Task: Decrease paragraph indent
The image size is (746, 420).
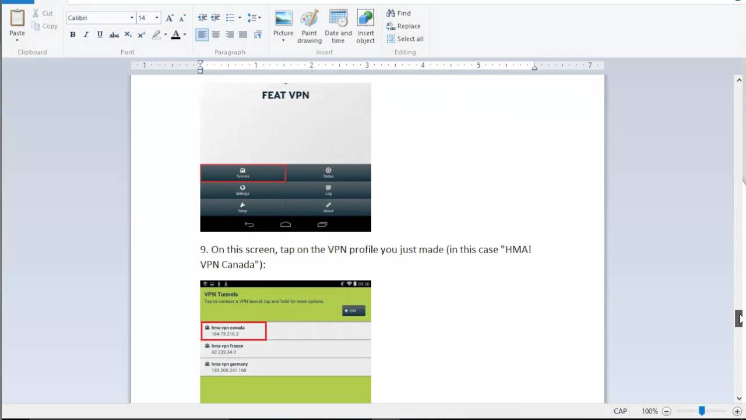Action: point(202,18)
